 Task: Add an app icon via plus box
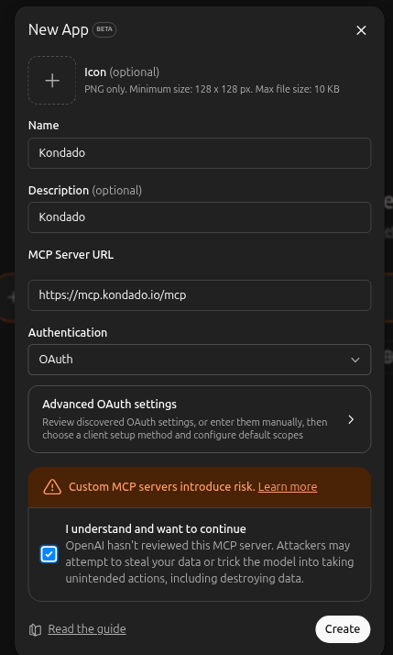[x=52, y=80]
